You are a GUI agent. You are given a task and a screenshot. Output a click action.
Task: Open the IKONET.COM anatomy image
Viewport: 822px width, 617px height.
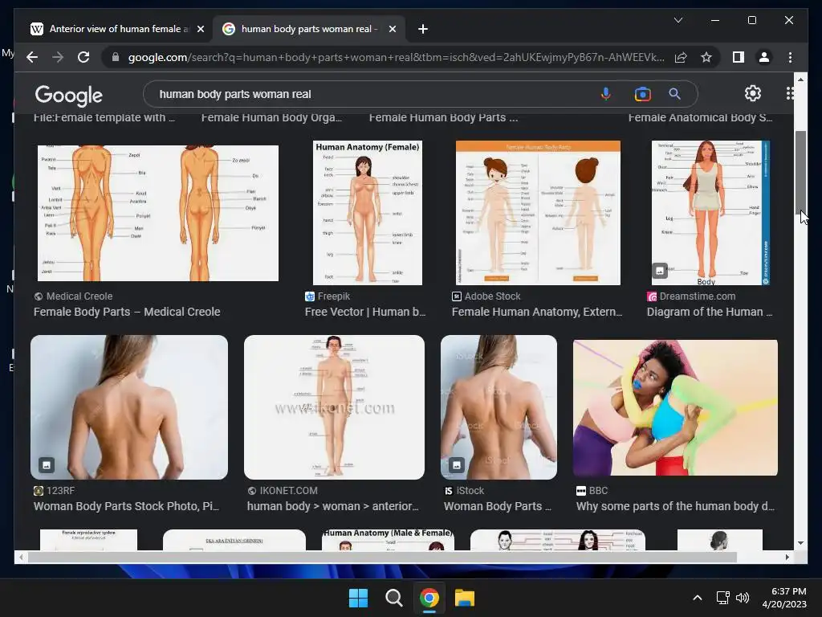click(x=334, y=407)
